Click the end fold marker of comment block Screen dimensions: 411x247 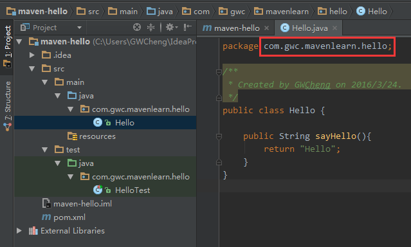(219, 98)
